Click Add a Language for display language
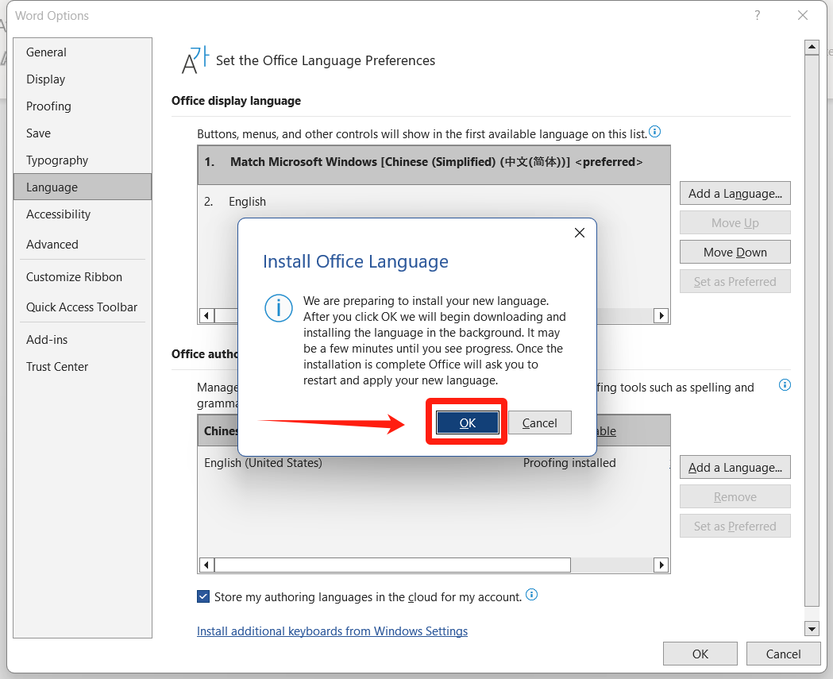Screen dimensions: 833x679 point(735,194)
